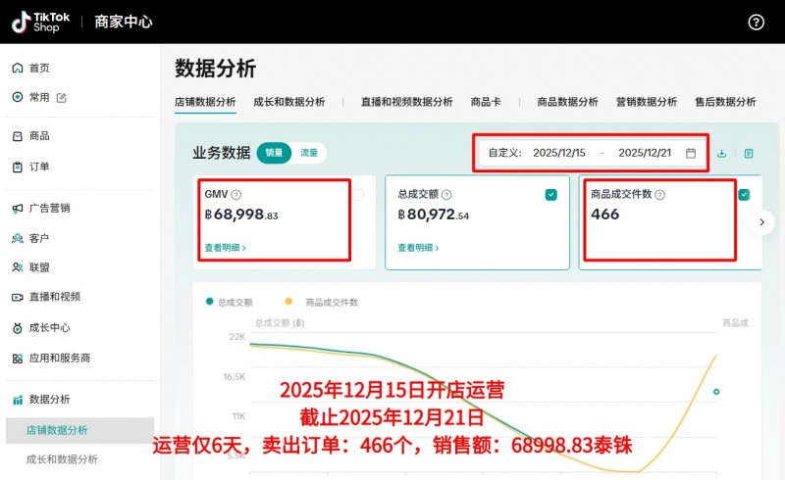The width and height of the screenshot is (785, 480).
Task: Click the calendar icon in date range
Action: (691, 153)
